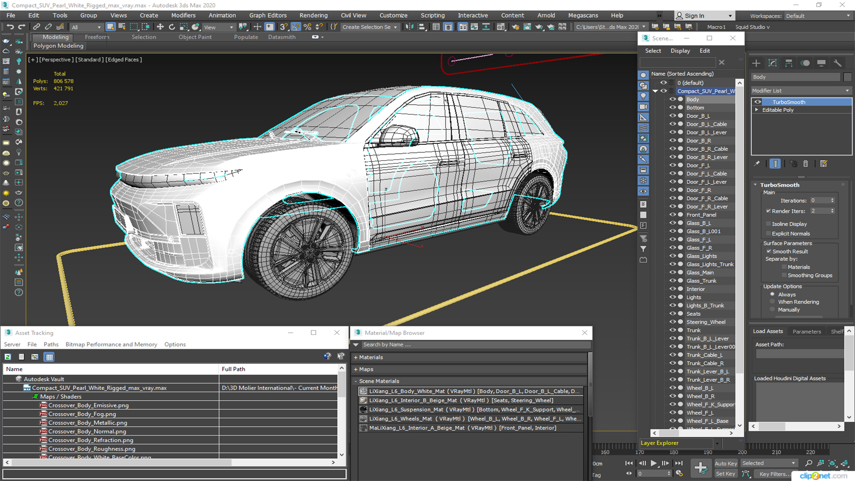Open the Hierarchy tab in command panel
855x481 pixels.
(x=789, y=63)
